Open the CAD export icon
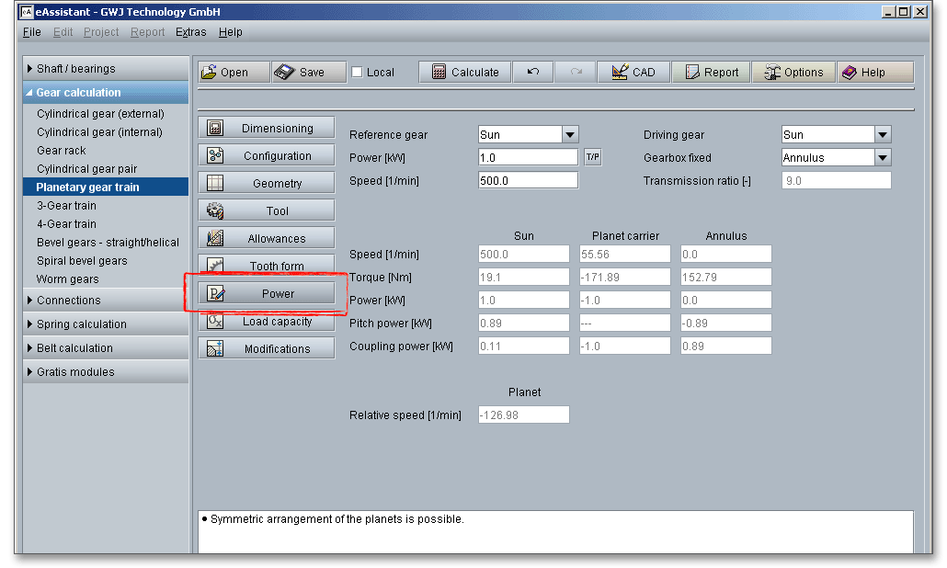 click(x=619, y=73)
